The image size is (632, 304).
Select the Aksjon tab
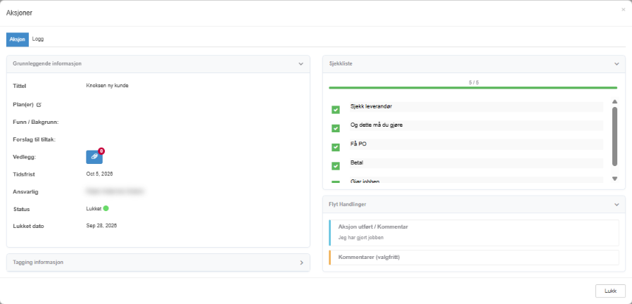point(18,39)
